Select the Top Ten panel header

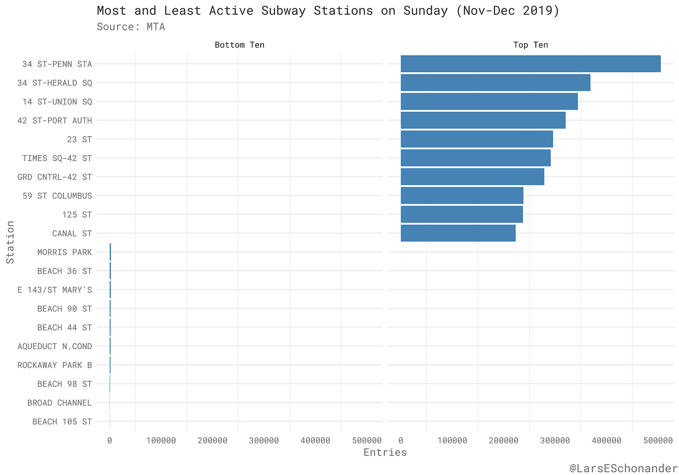coord(530,45)
